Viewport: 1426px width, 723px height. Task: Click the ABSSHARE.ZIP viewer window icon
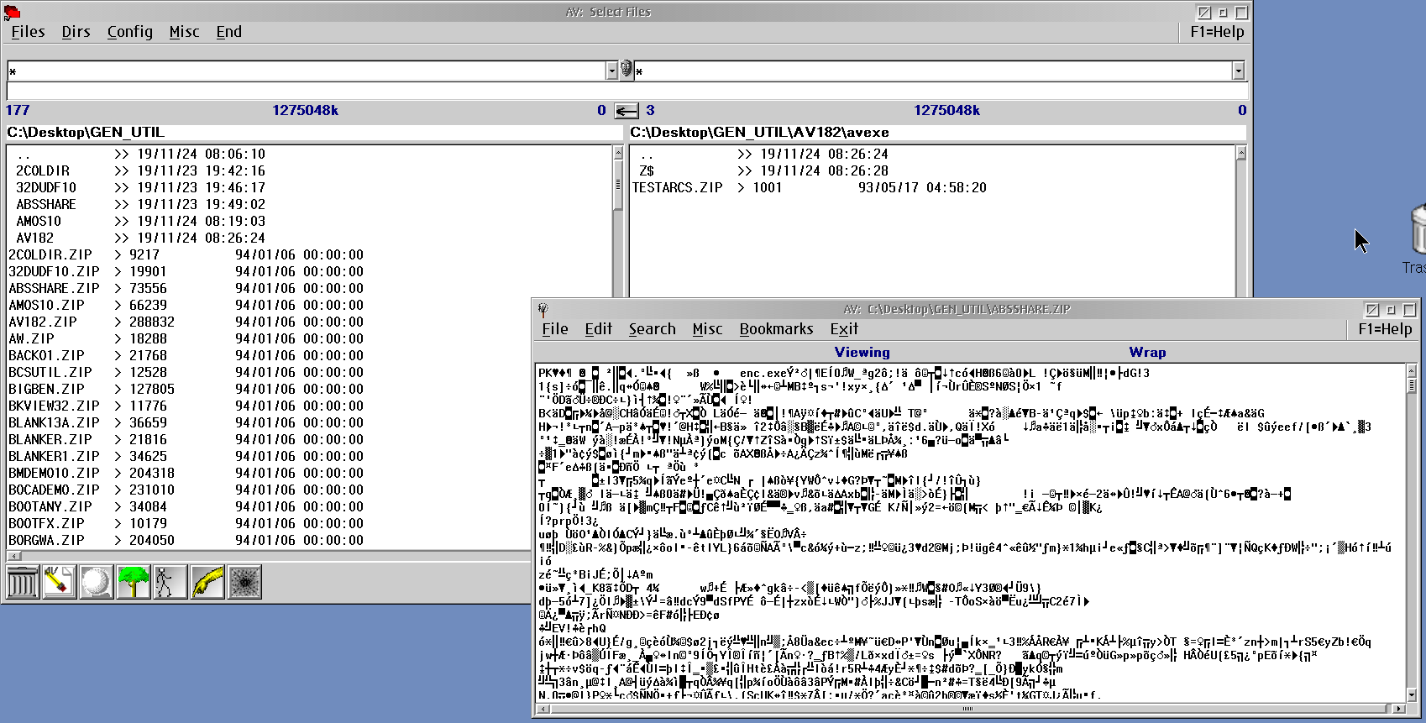tap(543, 309)
